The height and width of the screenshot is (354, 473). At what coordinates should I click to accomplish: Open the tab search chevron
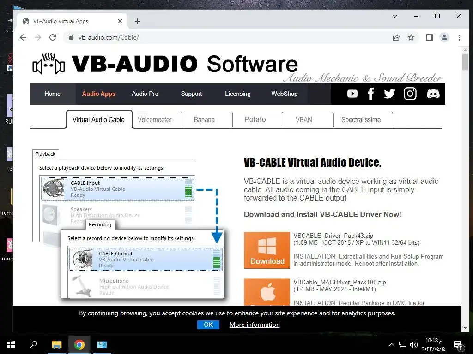coord(394,16)
